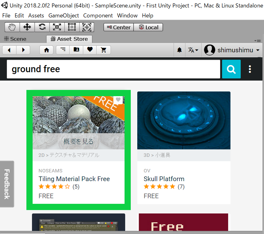
Task: Open notifications bell
Action: [x=180, y=50]
